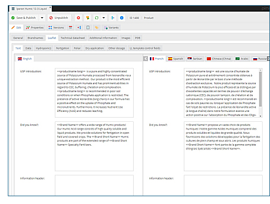Select the Hydroponics sub-tab
Image resolution: width=270 pixels, height=204 pixels.
point(43,48)
